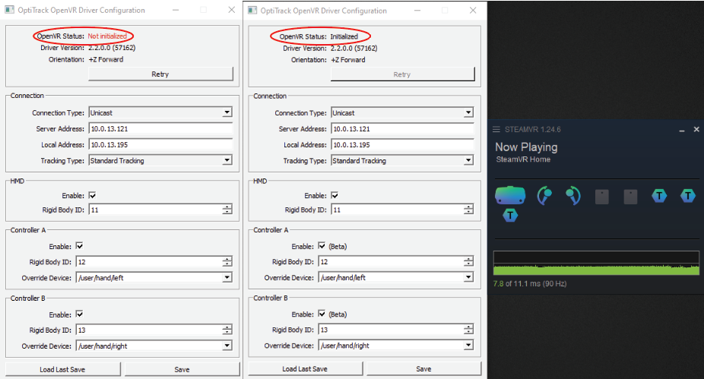Screen dimensions: 704x379
Task: Click Save in the Initialized driver window
Action: pos(423,369)
